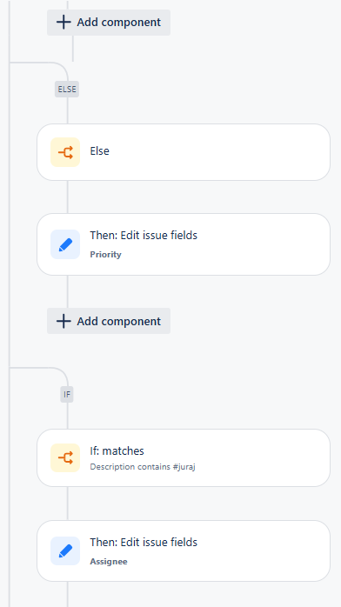Click the 'Description contains #juraj' condition text
This screenshot has height=607, width=341.
pyautogui.click(x=143, y=467)
